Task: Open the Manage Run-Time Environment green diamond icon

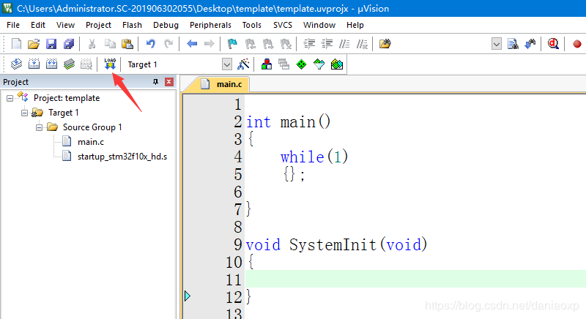Action: coord(301,64)
